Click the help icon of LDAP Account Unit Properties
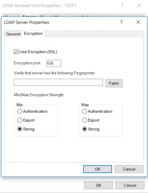 click(122, 5)
